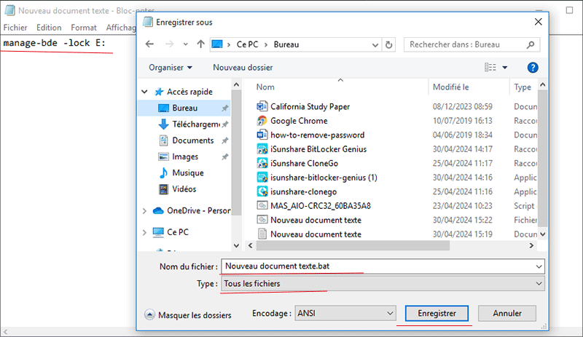583x337 pixels.
Task: Open Fichier menu in Bloc-notes
Action: (x=15, y=28)
